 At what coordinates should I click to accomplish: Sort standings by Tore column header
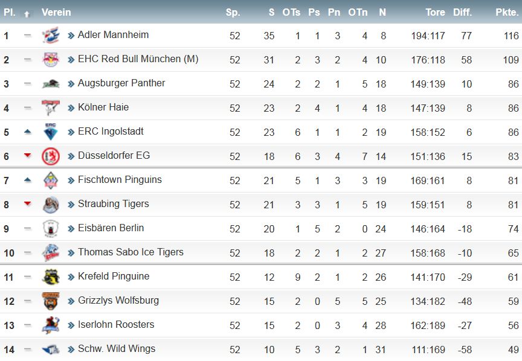pyautogui.click(x=435, y=12)
